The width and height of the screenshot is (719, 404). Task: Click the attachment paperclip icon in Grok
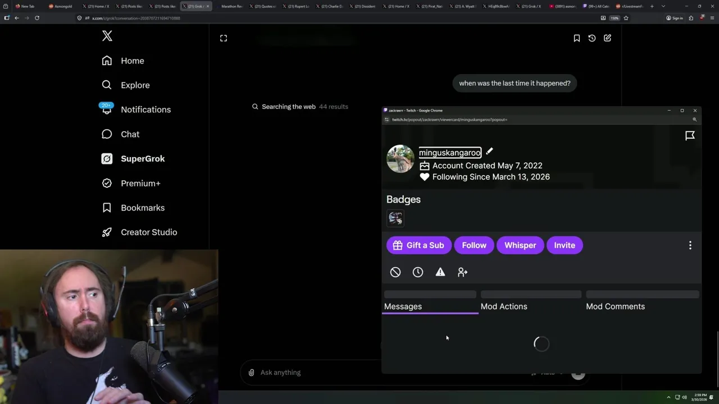tap(251, 373)
